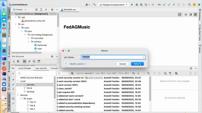The width and height of the screenshot is (202, 113).
Task: Open the git rebase branch dropdown
Action: pos(143,57)
